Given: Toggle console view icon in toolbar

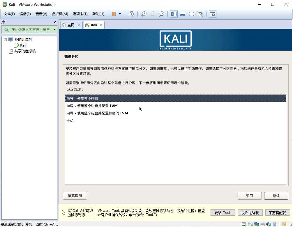Looking at the screenshot, I should [213, 14].
